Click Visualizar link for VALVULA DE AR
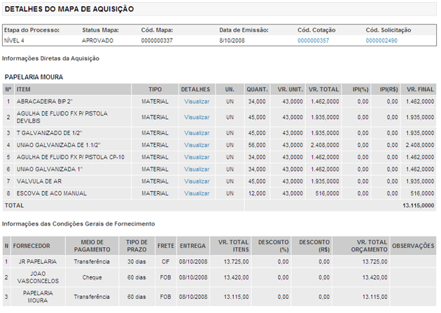This screenshot has width=441, height=313. 197,181
